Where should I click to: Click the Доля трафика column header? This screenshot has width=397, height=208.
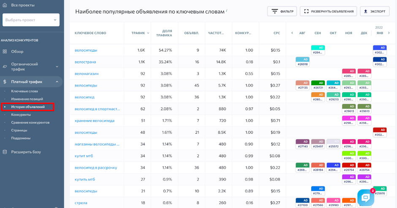pos(164,33)
